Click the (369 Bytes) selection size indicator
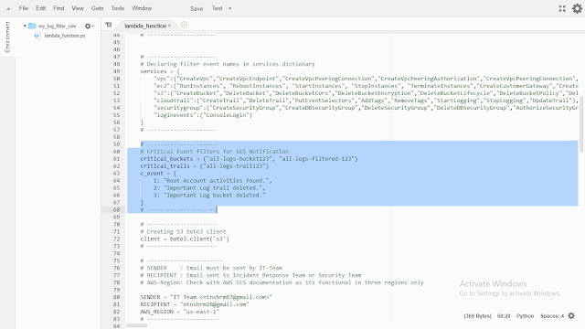 [x=477, y=316]
